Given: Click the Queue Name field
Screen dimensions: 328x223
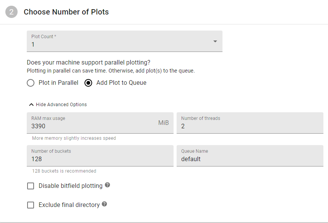Looking at the screenshot, I should pos(250,156).
